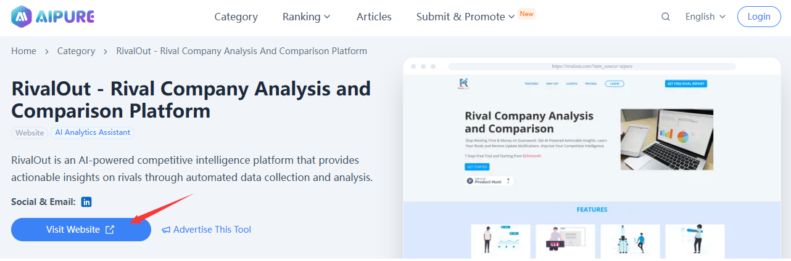Screen dimensions: 791x261
Task: Click the RivalOut breadcrumb text
Action: 242,51
